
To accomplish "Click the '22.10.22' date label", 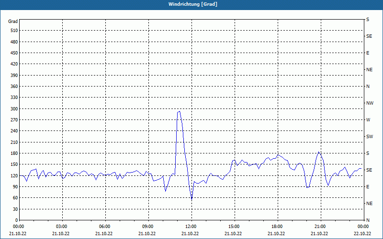I will (362, 234).
